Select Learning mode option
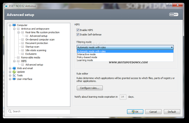The width and height of the screenshot is (189, 123). pos(125,60)
